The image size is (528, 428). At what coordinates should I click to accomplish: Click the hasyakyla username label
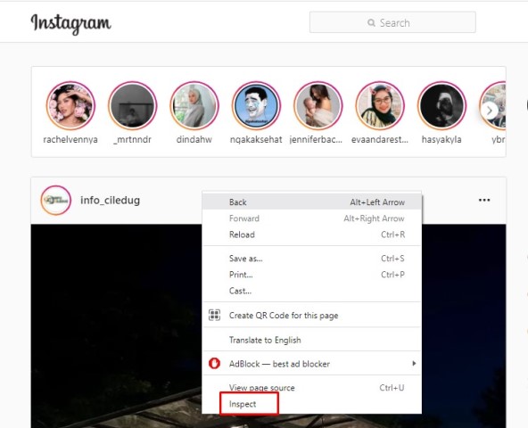pos(441,139)
